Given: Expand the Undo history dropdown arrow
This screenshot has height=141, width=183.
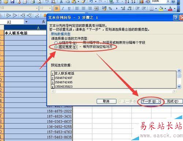Looking at the screenshot, I should (96, 1).
